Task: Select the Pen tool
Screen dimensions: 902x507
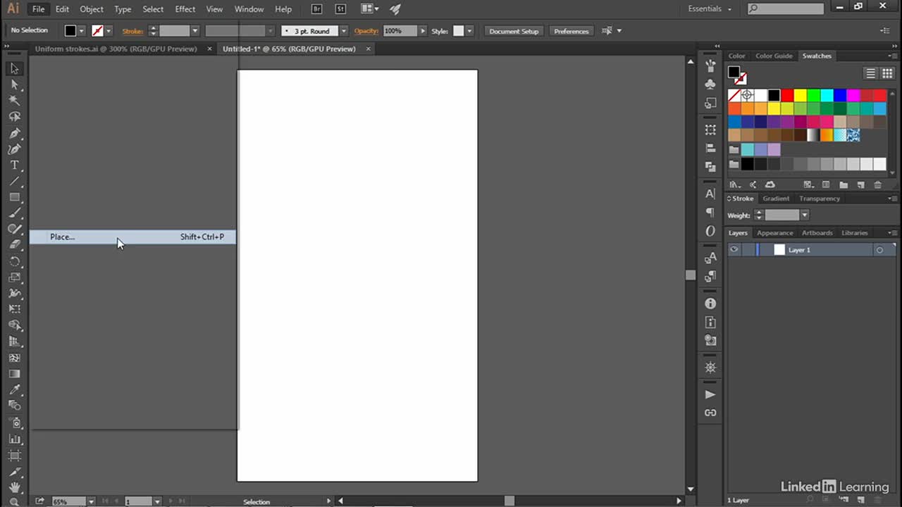Action: coord(14,133)
